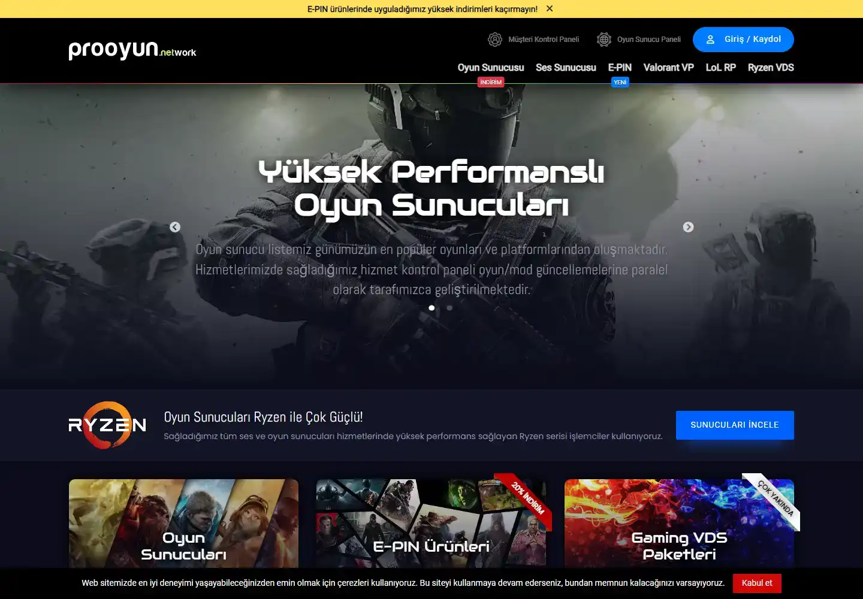Open the E-PIN Ürünleri card
Screen dimensions: 863x599
[431, 524]
